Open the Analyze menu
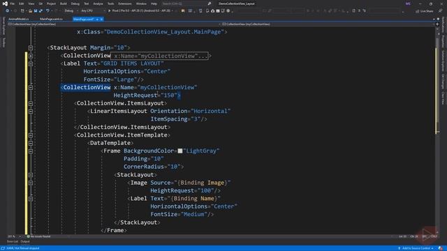447x251 pixels. tap(98, 3)
